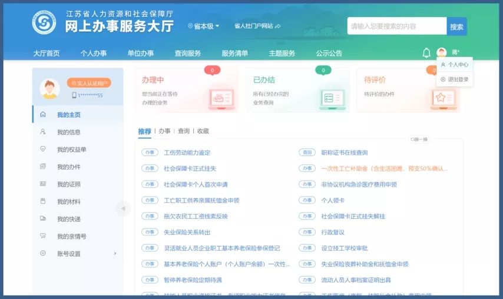Click the 我的亲情号 icon in sidebar
503x299 pixels.
click(42, 236)
